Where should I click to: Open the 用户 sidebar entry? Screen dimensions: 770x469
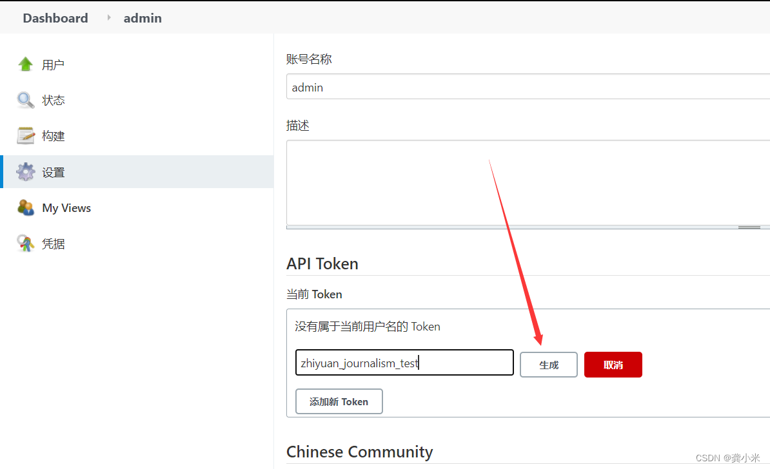click(x=53, y=65)
